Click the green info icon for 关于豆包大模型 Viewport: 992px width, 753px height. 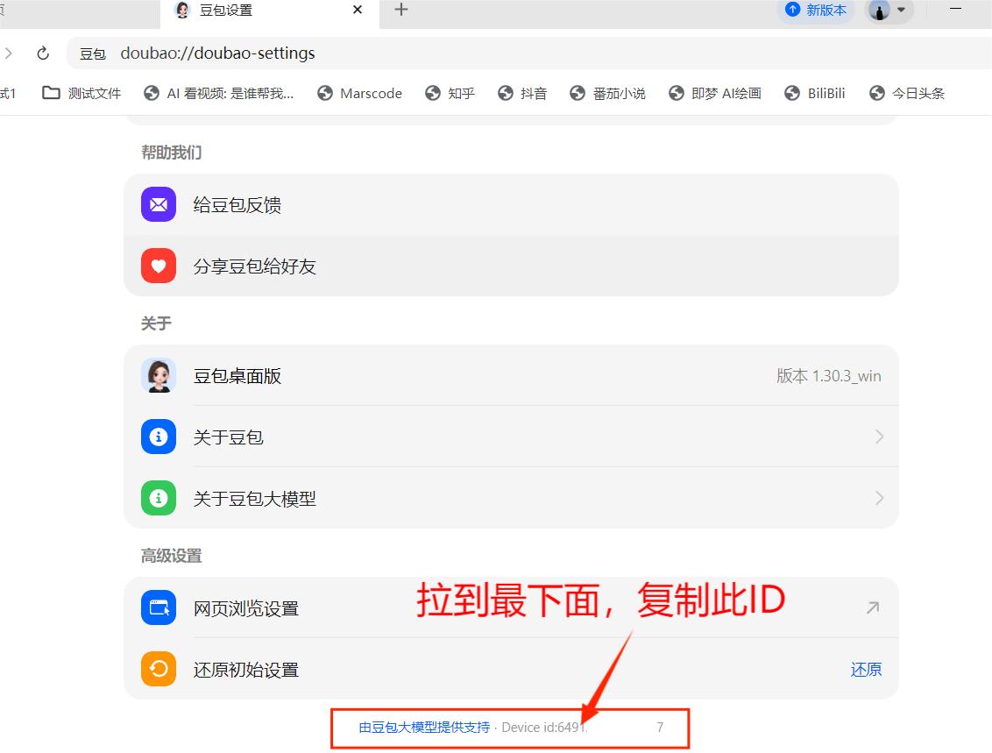click(x=158, y=498)
